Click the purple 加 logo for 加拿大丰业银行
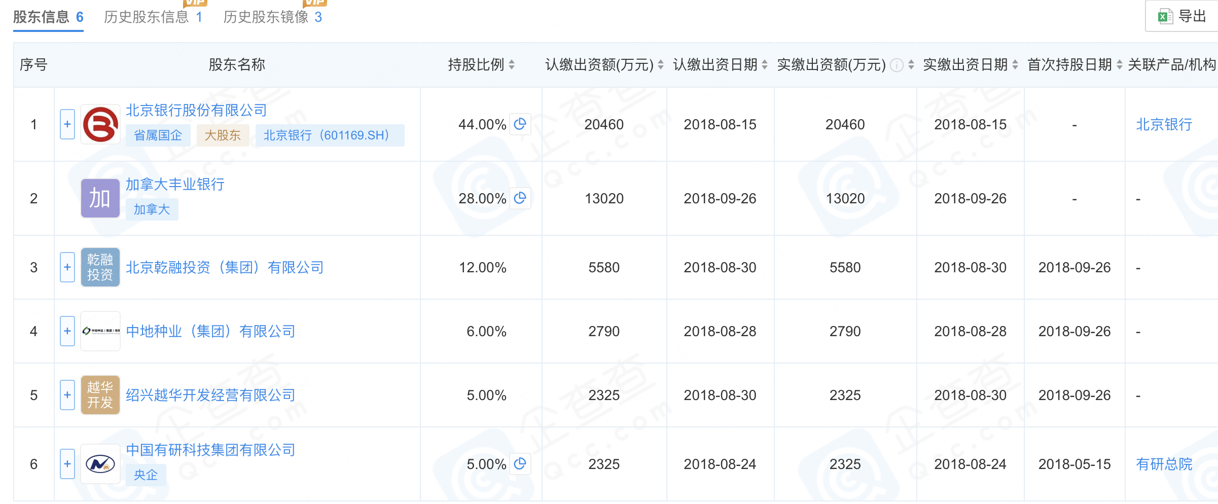 [x=100, y=198]
